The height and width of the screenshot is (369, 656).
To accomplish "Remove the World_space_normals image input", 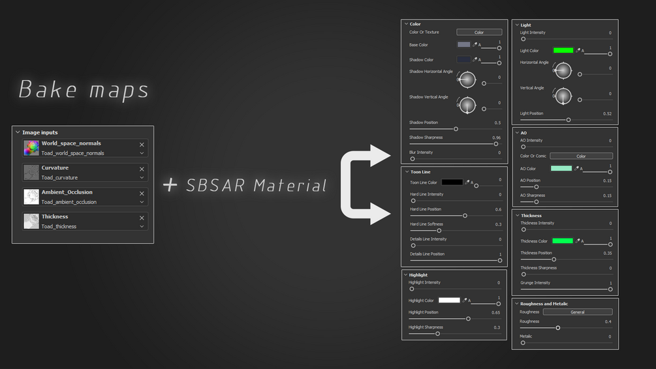I will (x=142, y=145).
